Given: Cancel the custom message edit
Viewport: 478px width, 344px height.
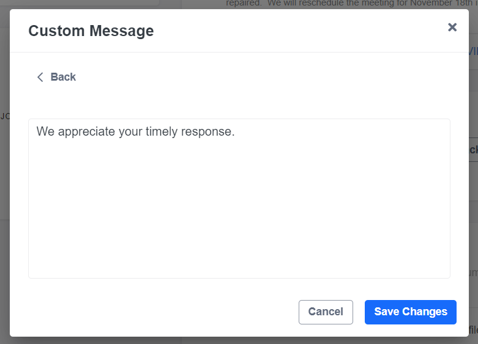Looking at the screenshot, I should coord(326,312).
